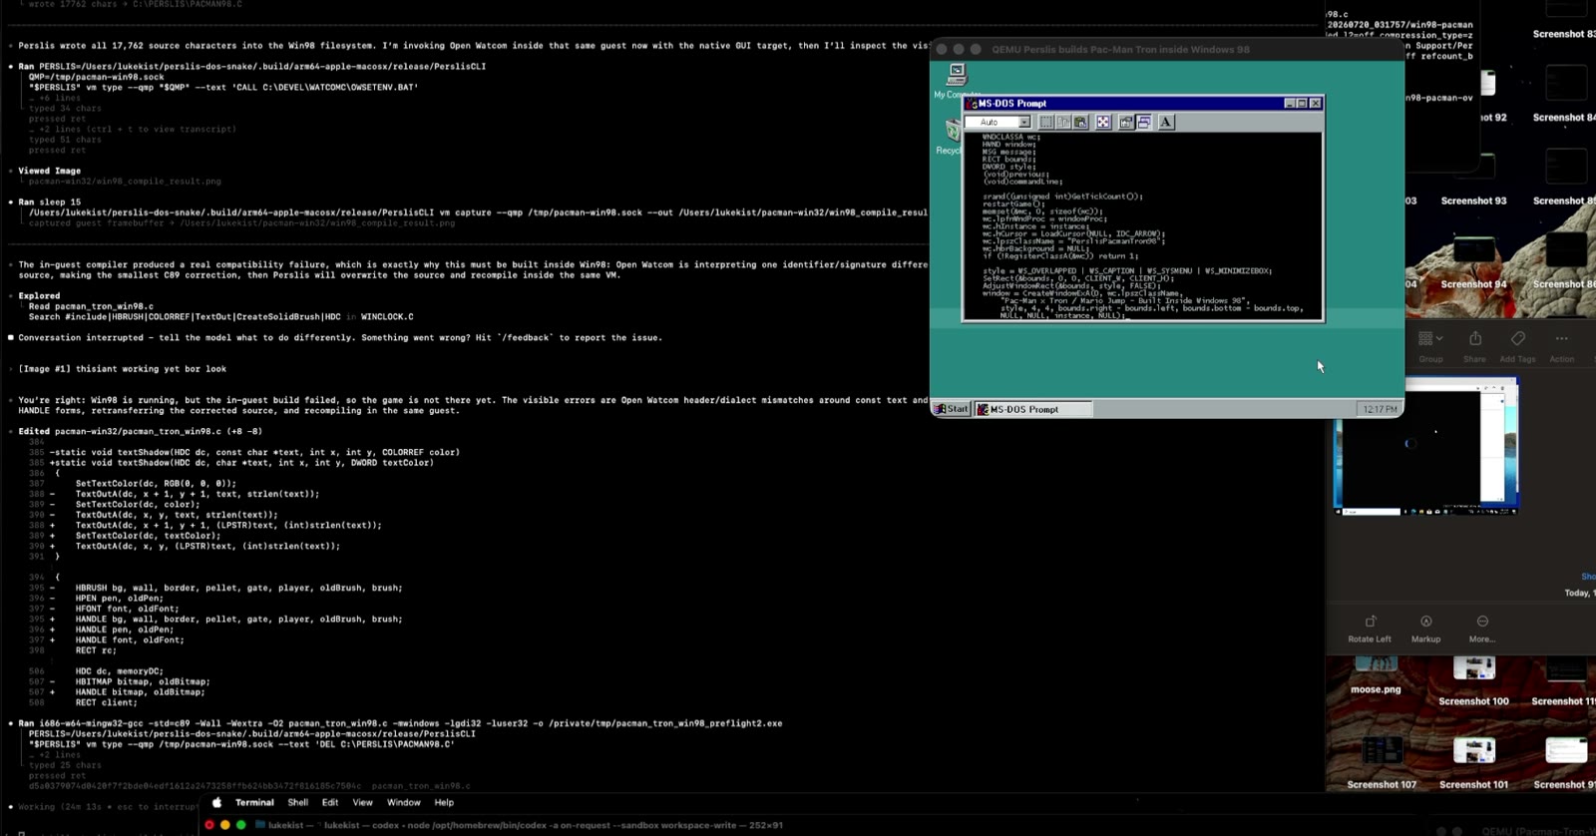Open the Shell menu
1596x836 pixels.
[x=297, y=802]
